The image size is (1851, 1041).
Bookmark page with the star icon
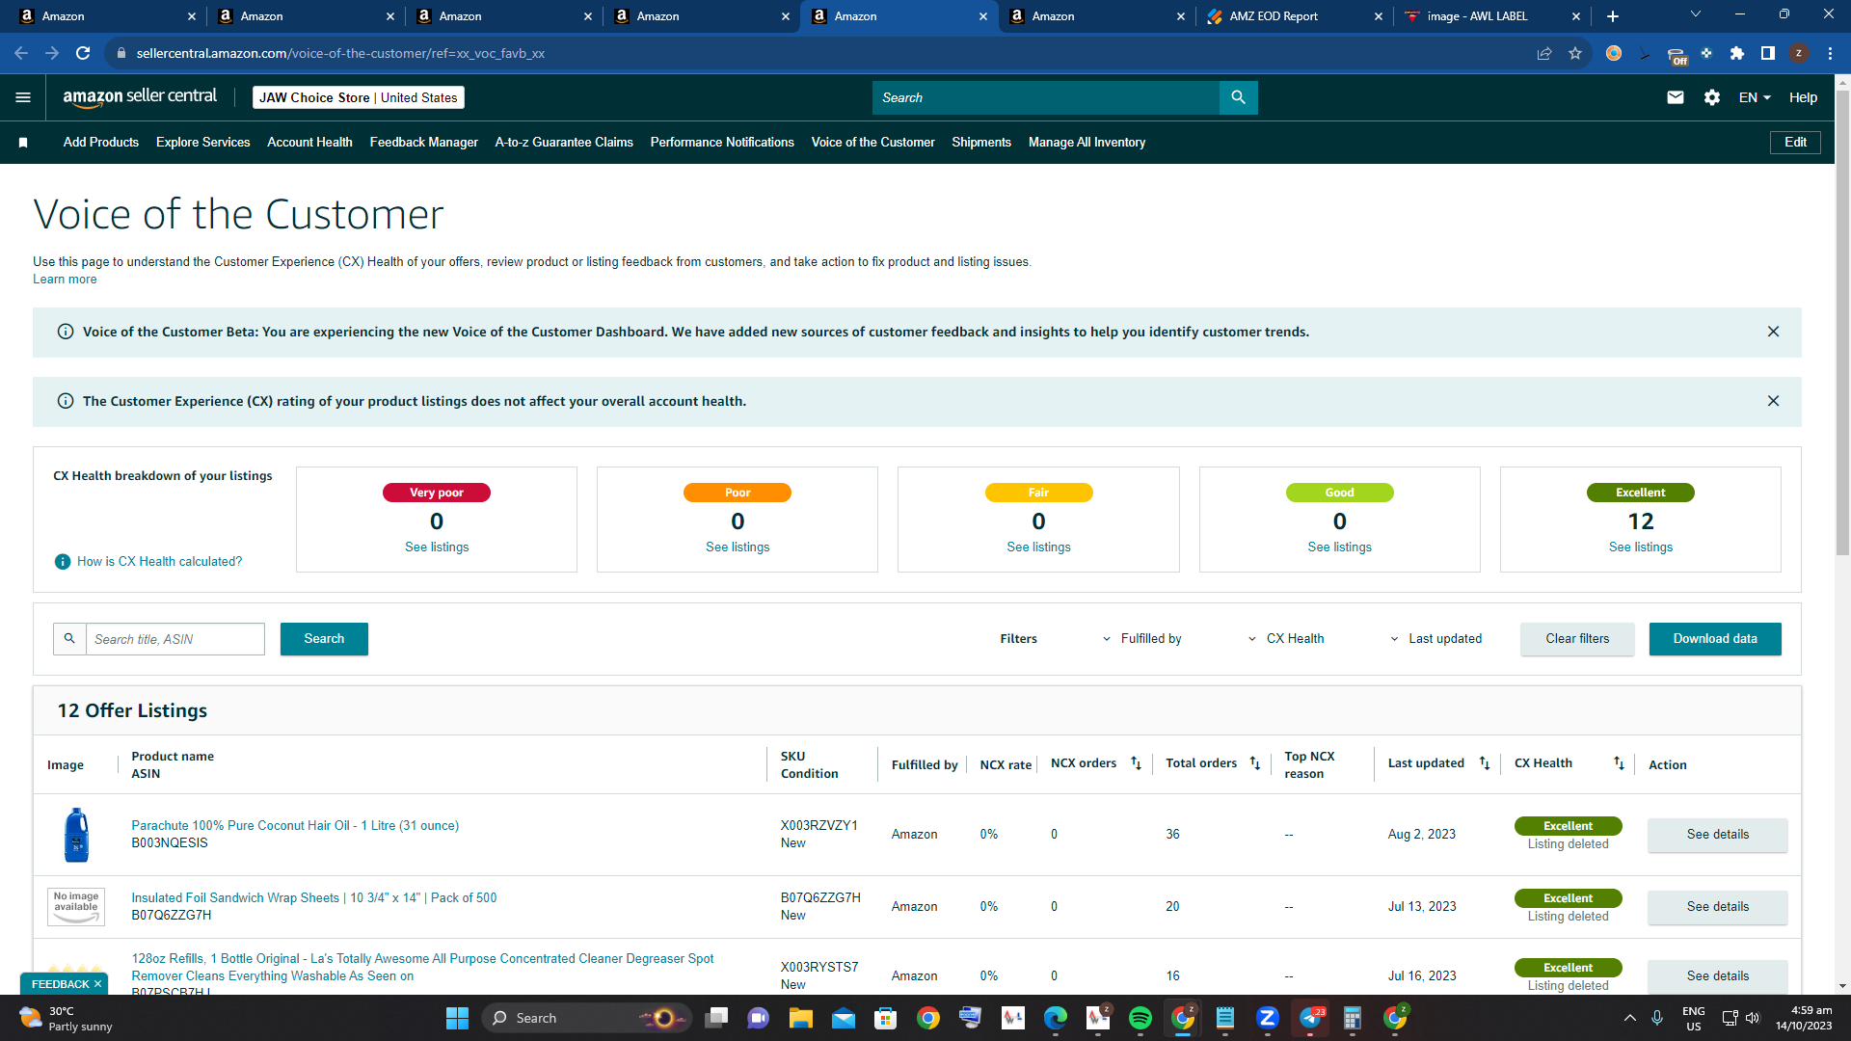coord(1575,53)
